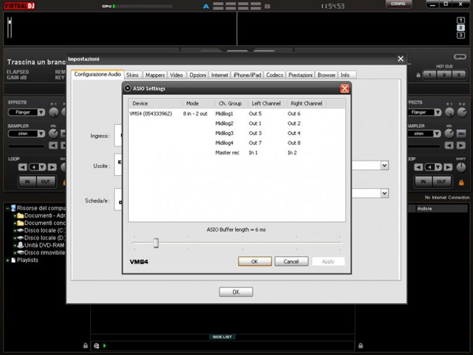The height and width of the screenshot is (355, 473).
Task: Click the right deck sampler previous arrow
Action: pyautogui.click(x=449, y=146)
